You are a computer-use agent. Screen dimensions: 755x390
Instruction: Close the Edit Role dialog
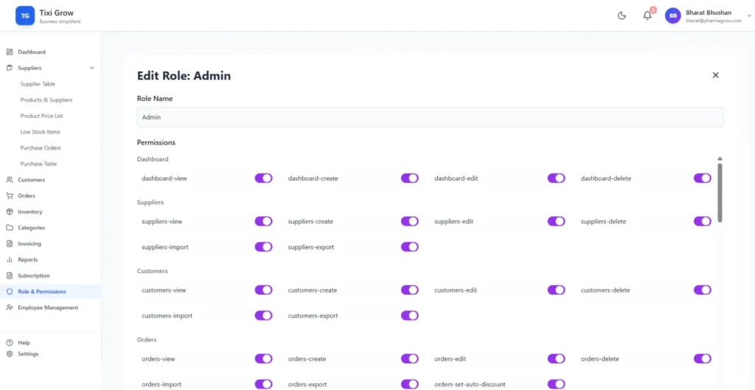pos(715,75)
